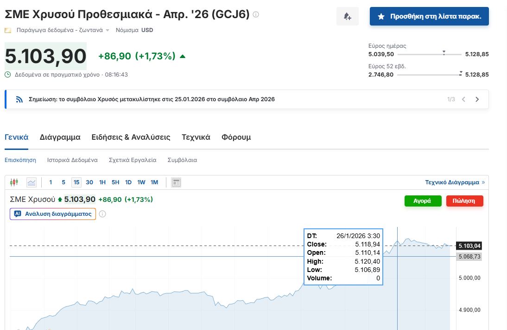The width and height of the screenshot is (507, 330).
Task: Switch to Ιστορικά Δεδομένα sub-tab
Action: tap(72, 160)
